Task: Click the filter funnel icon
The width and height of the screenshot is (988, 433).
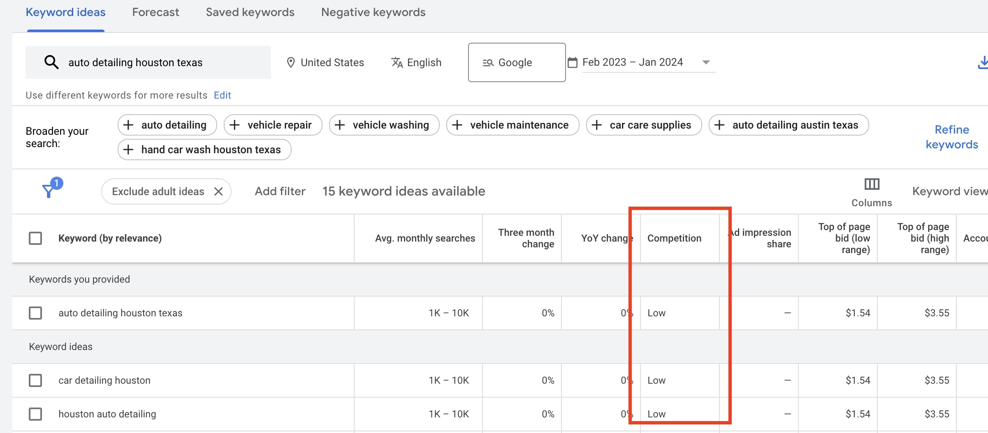Action: [49, 191]
